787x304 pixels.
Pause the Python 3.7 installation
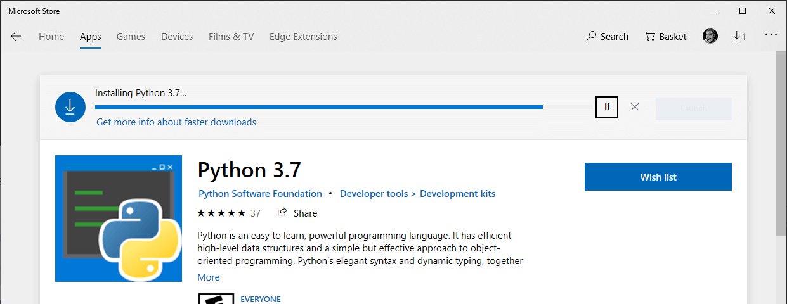coord(607,106)
